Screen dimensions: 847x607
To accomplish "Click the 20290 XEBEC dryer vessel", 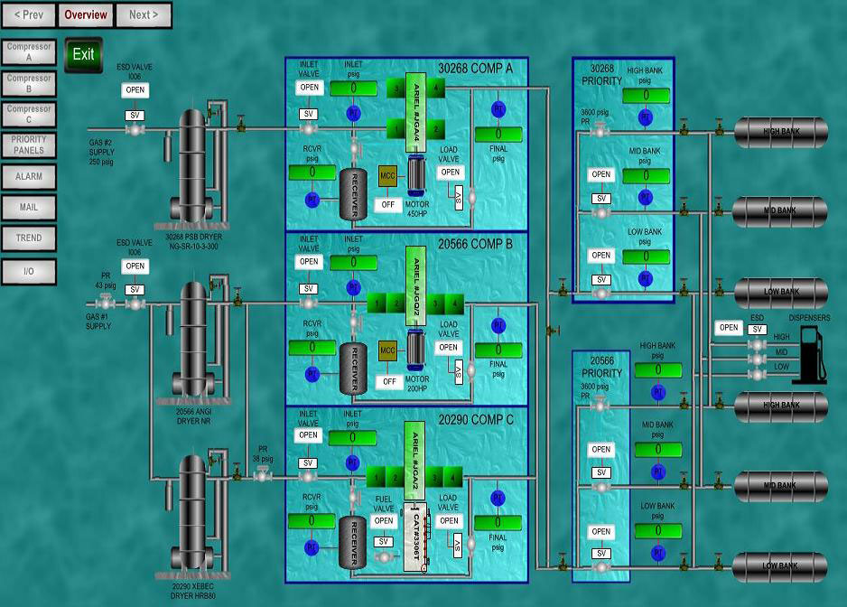I will pyautogui.click(x=191, y=513).
